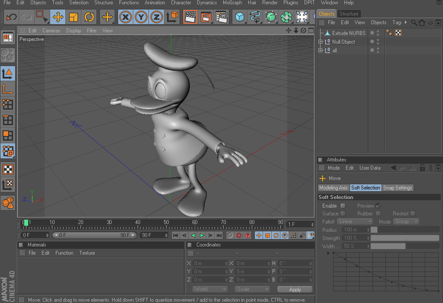Screen dimensions: 443x303
Task: Enable Soft Selection checkbox
Action: point(343,206)
